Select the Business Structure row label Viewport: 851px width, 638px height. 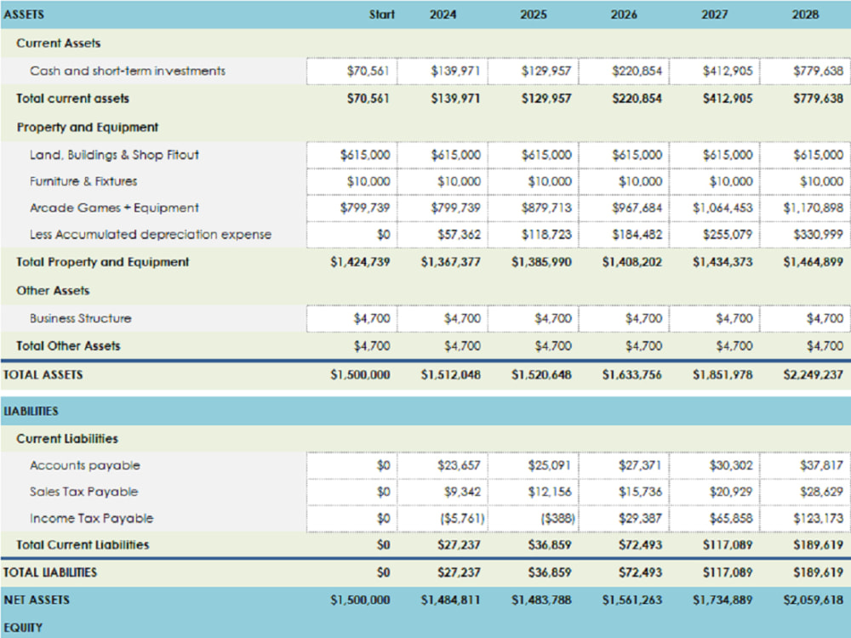[81, 318]
